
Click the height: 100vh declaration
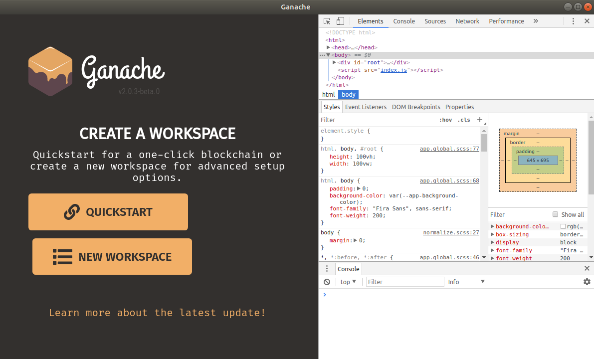[352, 157]
